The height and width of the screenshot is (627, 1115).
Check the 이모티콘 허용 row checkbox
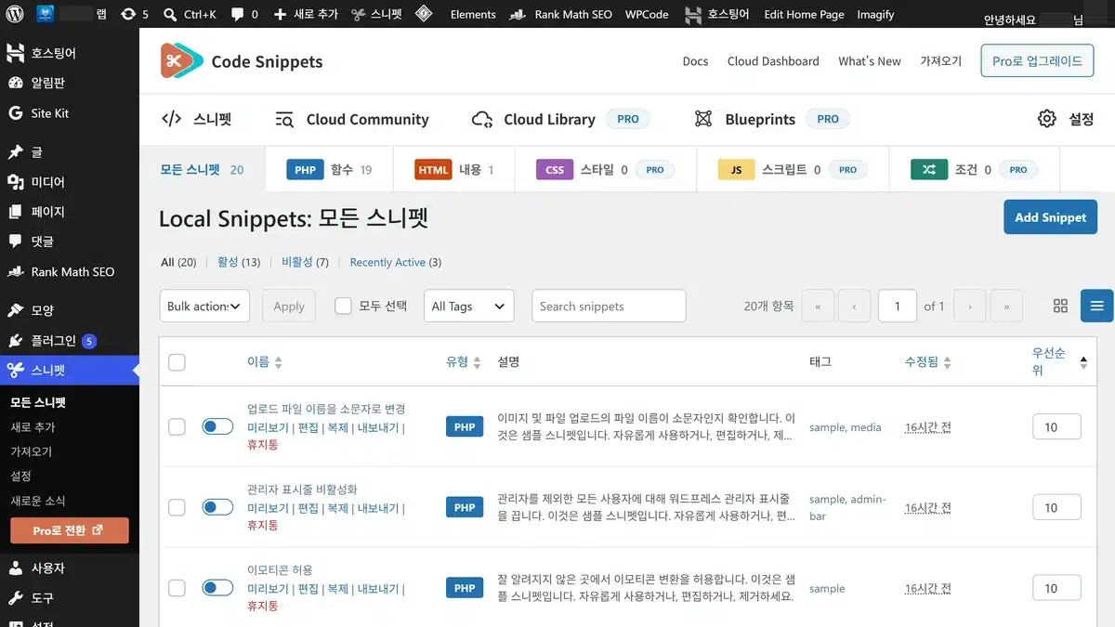click(x=177, y=588)
